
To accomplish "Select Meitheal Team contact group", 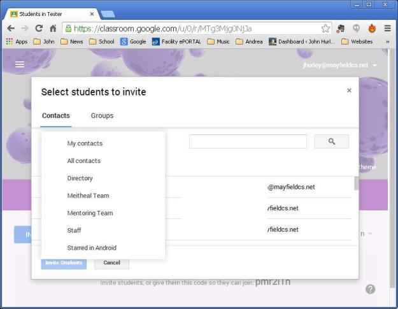I will pos(103,196).
